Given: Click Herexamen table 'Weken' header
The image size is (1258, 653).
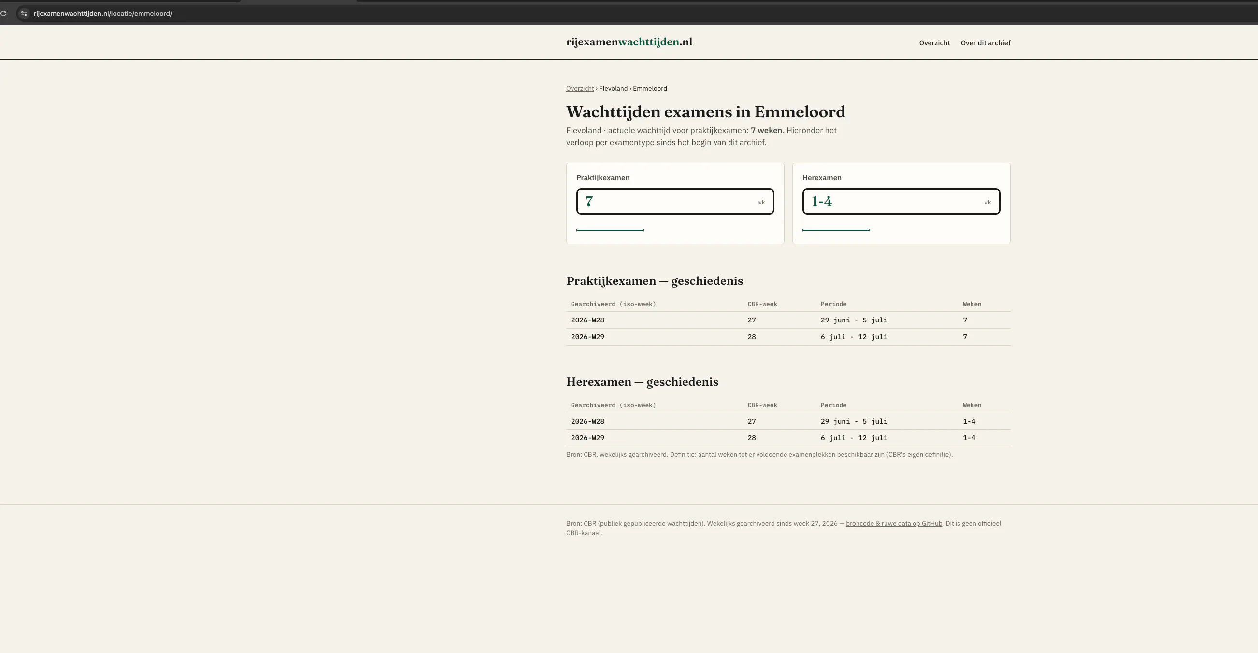Looking at the screenshot, I should 972,405.
